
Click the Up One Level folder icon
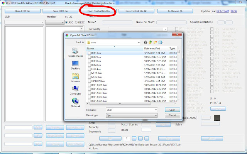(150, 42)
